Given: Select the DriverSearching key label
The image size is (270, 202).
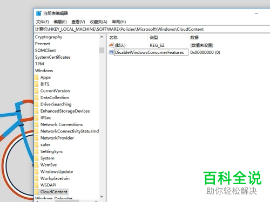Looking at the screenshot, I should point(56,105).
